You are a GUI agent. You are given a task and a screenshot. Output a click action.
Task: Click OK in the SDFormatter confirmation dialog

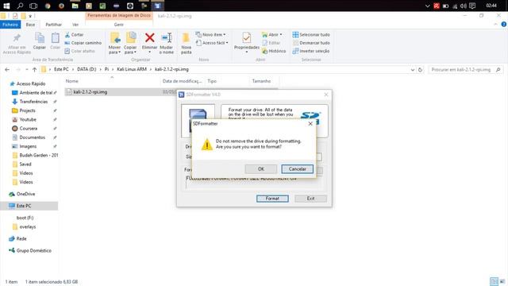[x=261, y=169]
